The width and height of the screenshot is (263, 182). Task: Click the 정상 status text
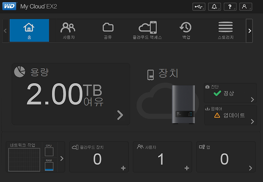229,93
